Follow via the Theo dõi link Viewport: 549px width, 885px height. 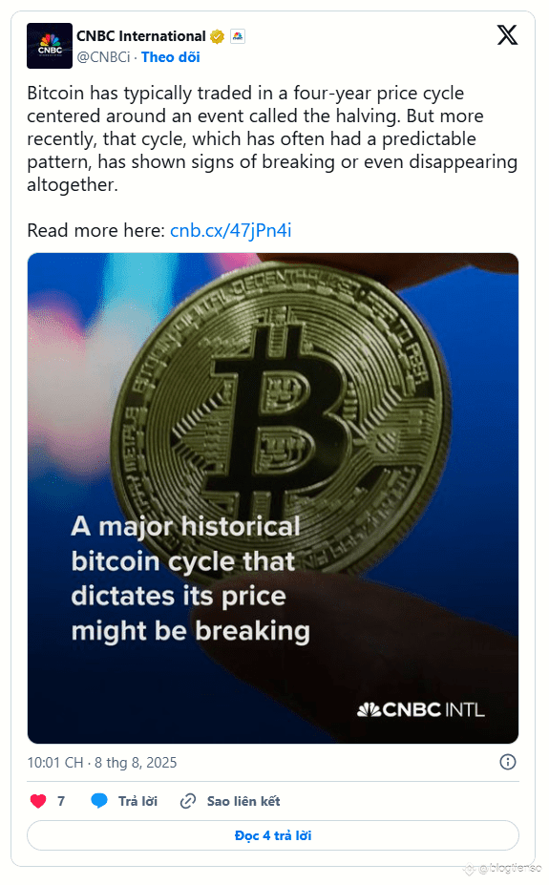(x=170, y=57)
